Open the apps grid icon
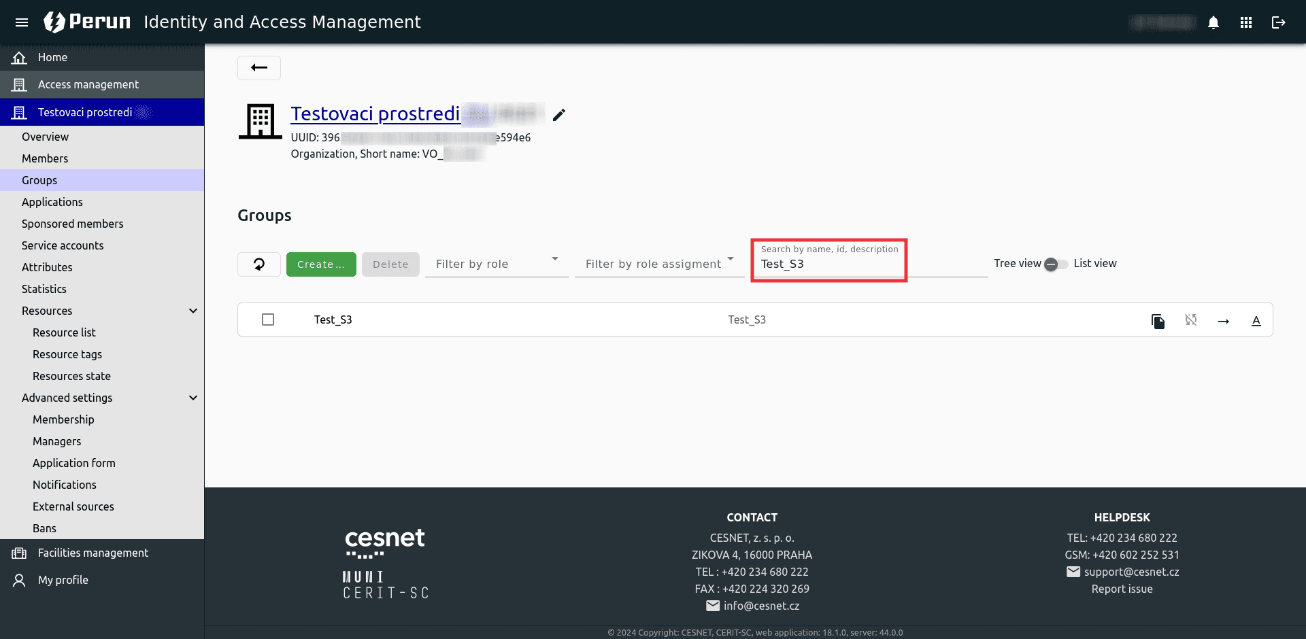Screen dimensions: 1306x639 pyautogui.click(x=1245, y=22)
